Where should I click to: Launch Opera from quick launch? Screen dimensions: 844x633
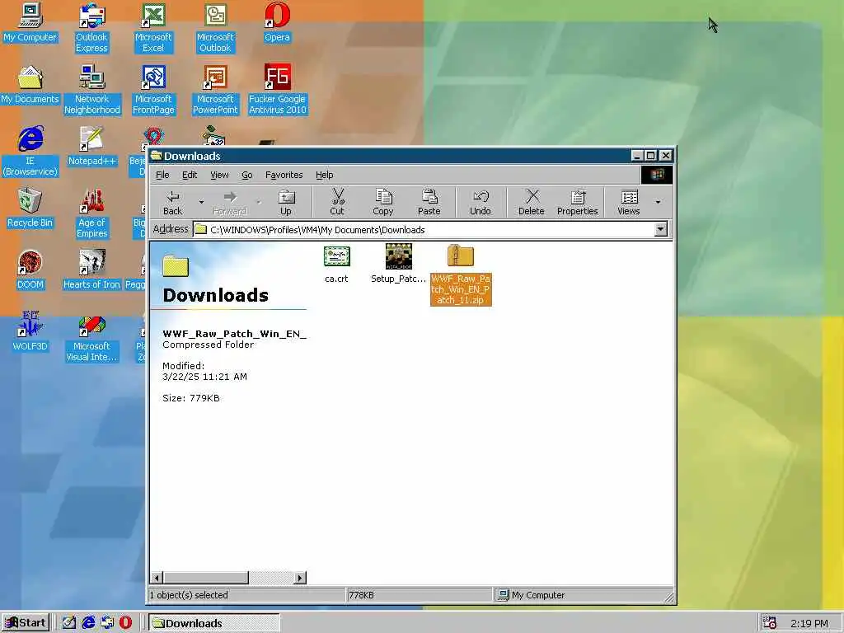125,623
